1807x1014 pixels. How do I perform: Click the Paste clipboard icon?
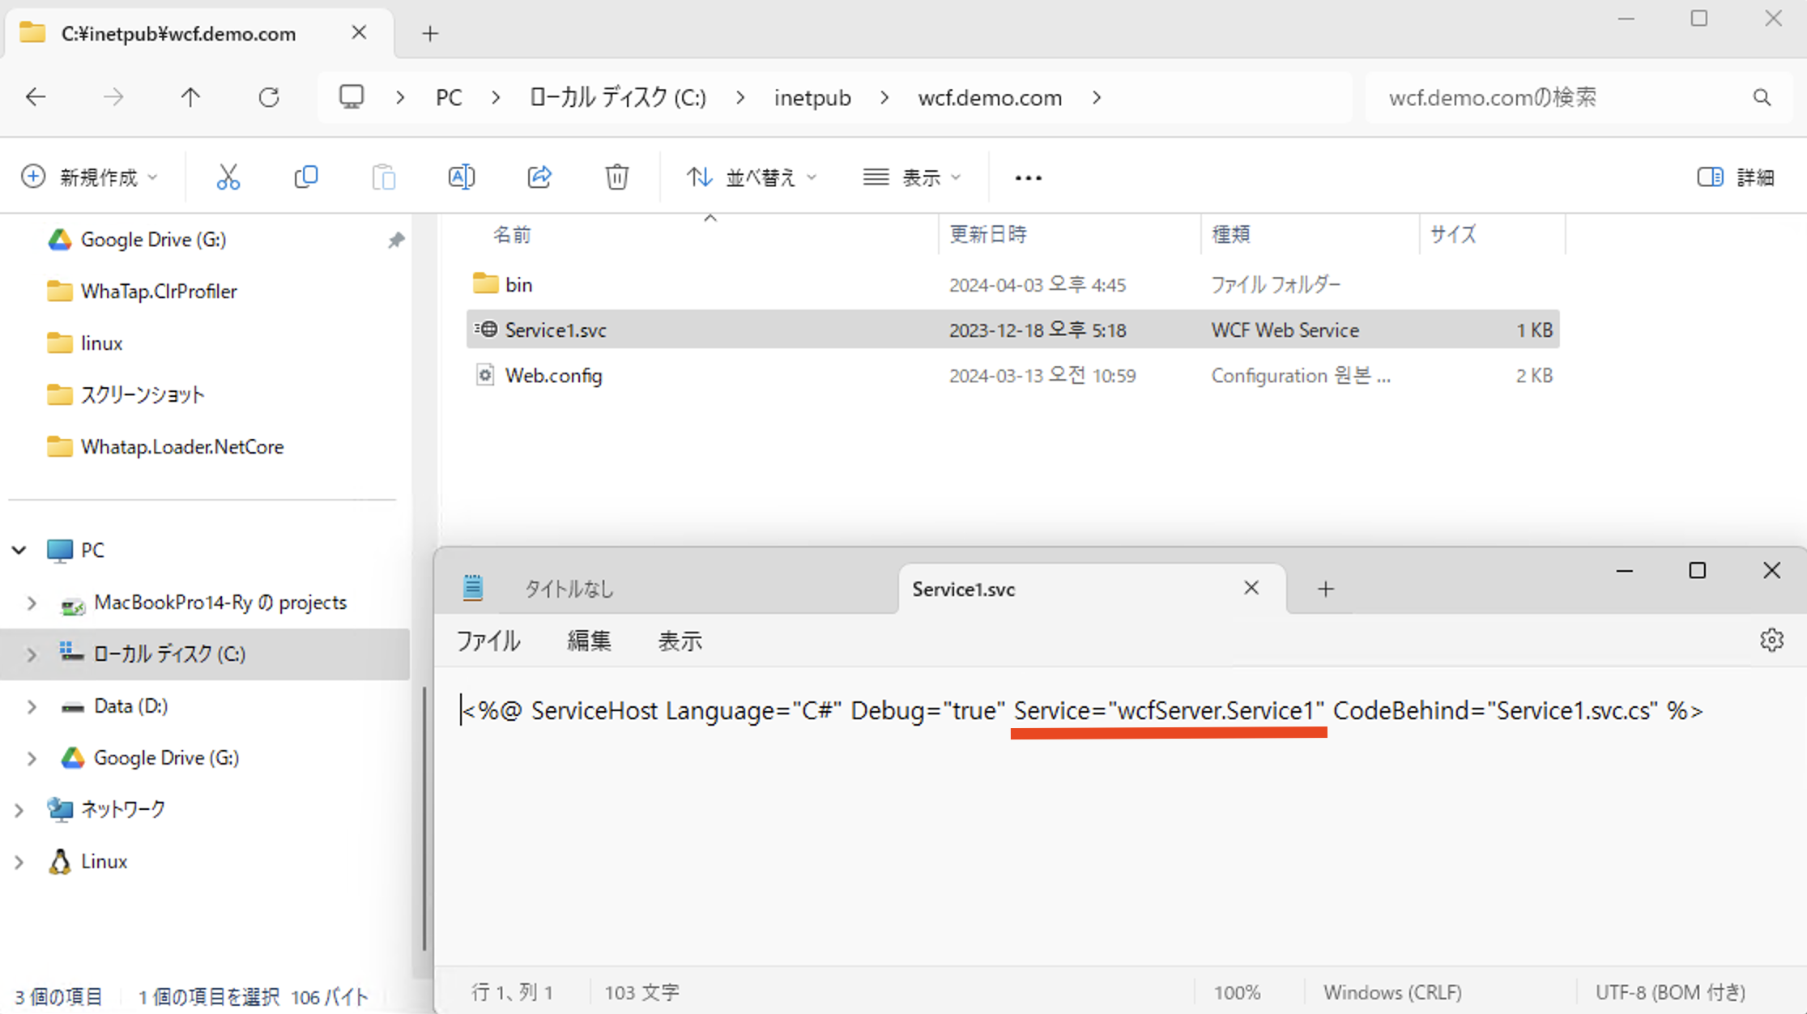[x=383, y=177]
